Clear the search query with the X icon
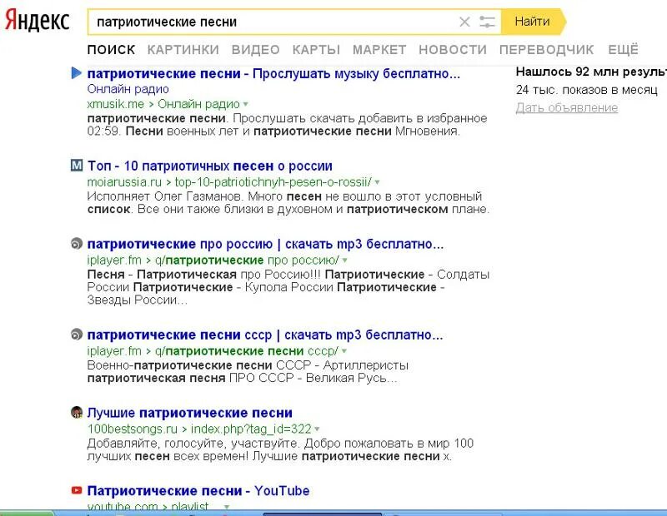Image resolution: width=667 pixels, height=516 pixels. [464, 22]
